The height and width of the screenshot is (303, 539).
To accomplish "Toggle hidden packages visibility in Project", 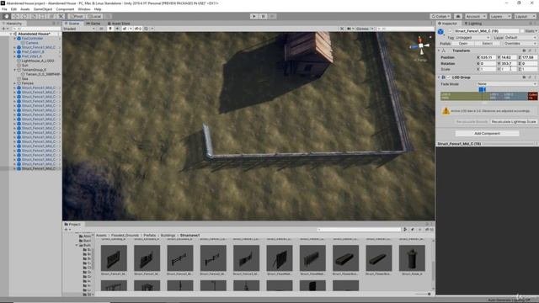I will pyautogui.click(x=430, y=230).
